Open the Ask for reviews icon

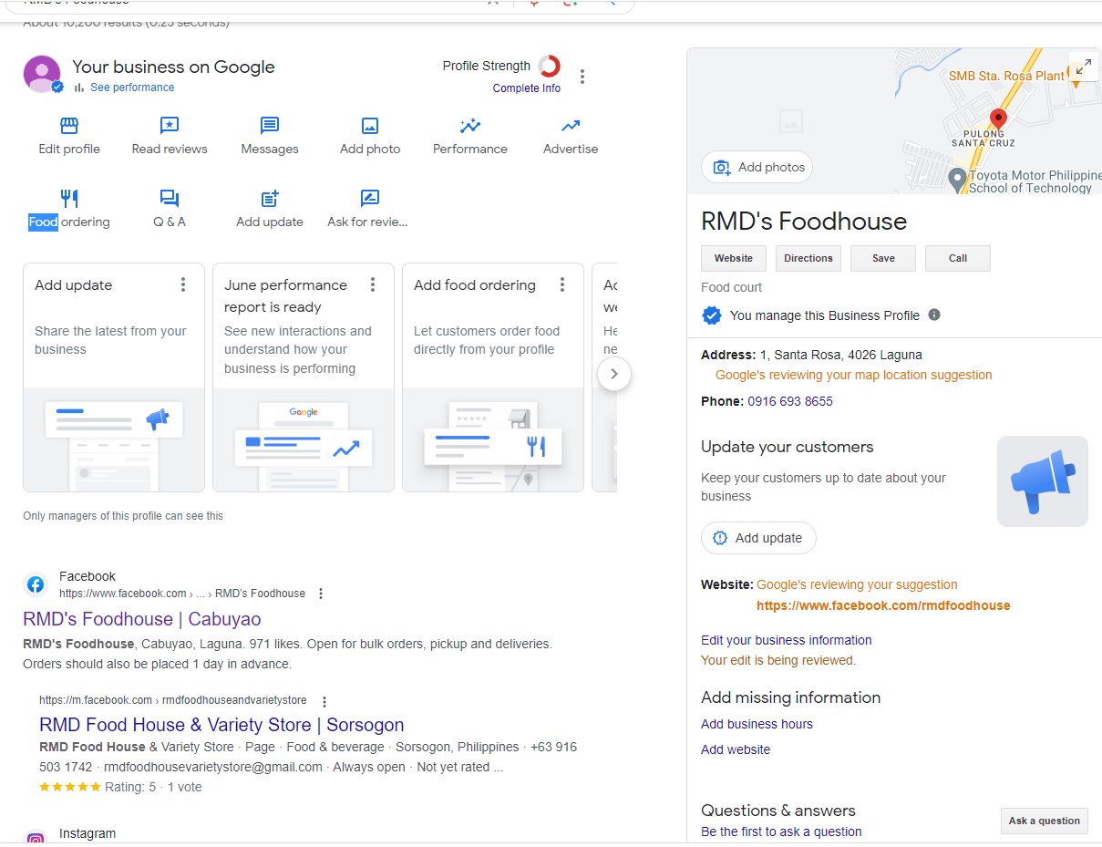(369, 199)
